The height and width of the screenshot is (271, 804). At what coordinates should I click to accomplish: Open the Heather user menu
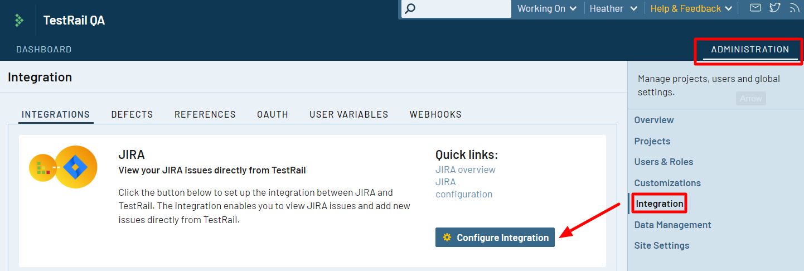coord(613,8)
